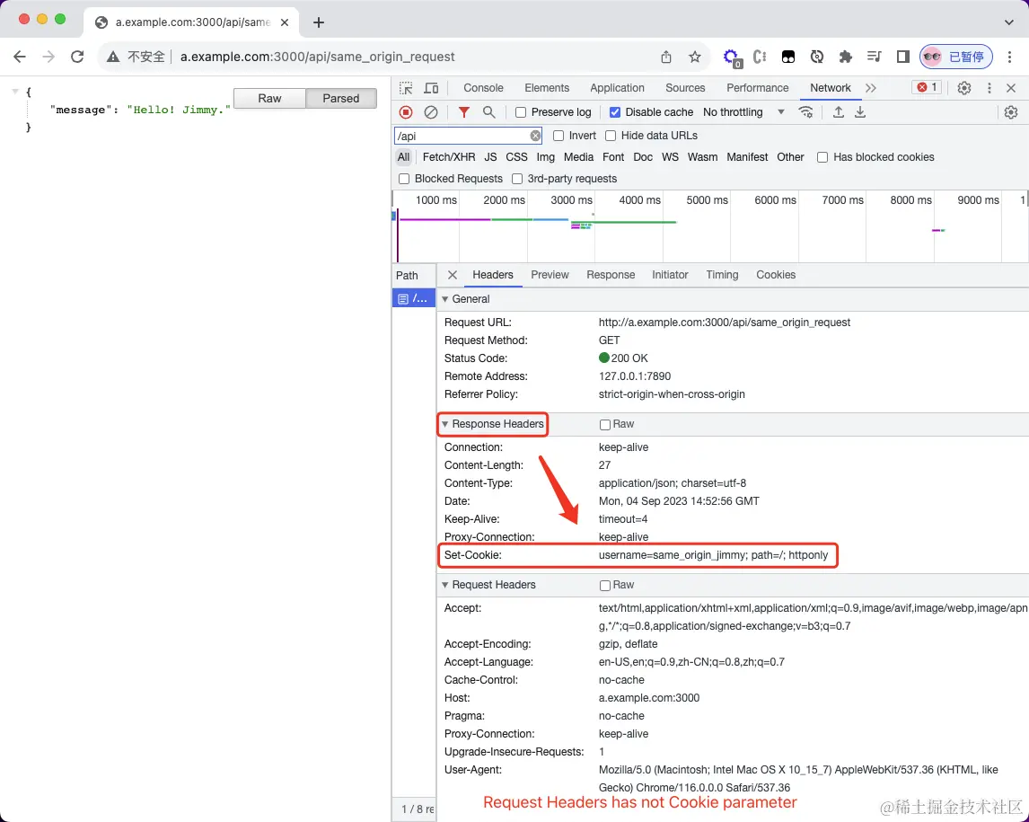Switch to the Console tab
The width and height of the screenshot is (1029, 822).
pyautogui.click(x=483, y=88)
